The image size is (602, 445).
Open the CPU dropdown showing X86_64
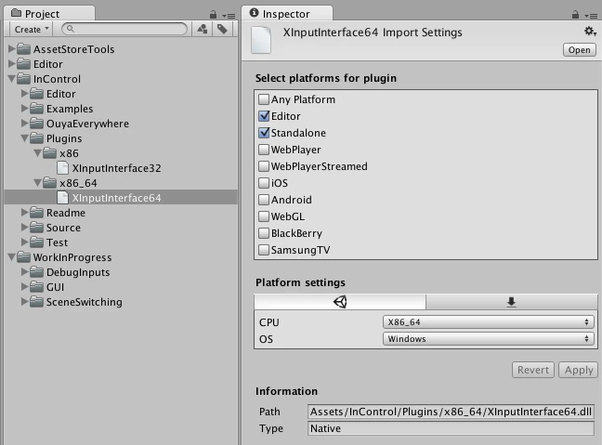tap(489, 321)
